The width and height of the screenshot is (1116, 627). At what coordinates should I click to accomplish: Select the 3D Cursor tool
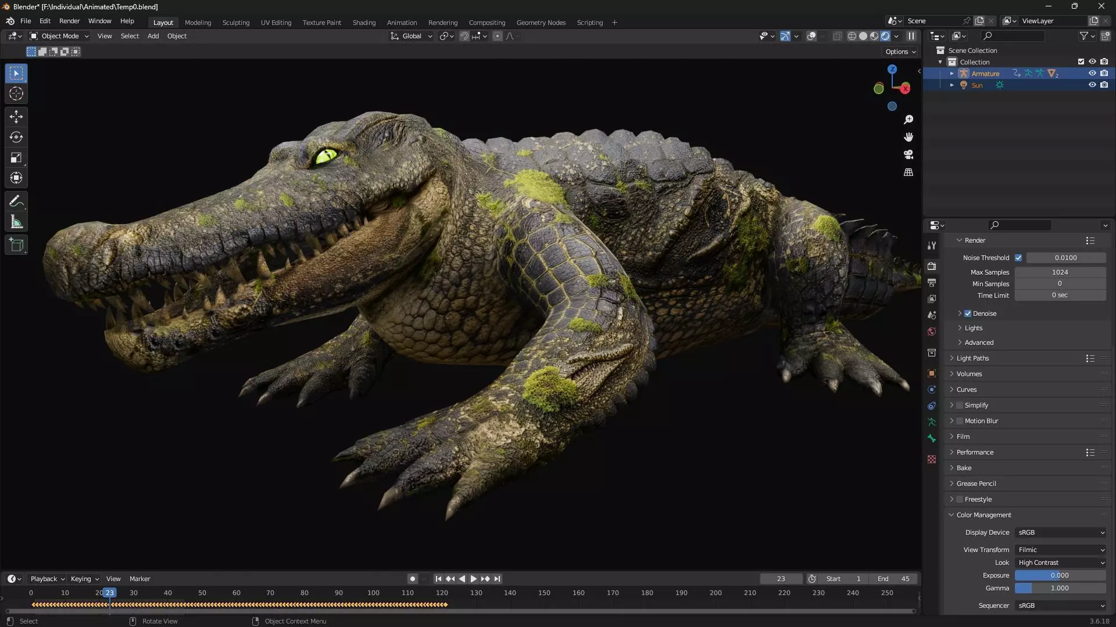click(16, 93)
